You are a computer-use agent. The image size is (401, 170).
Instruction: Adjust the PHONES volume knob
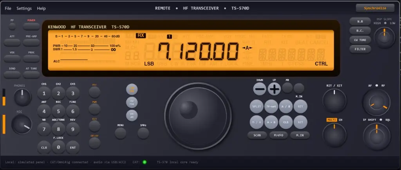tap(22, 97)
